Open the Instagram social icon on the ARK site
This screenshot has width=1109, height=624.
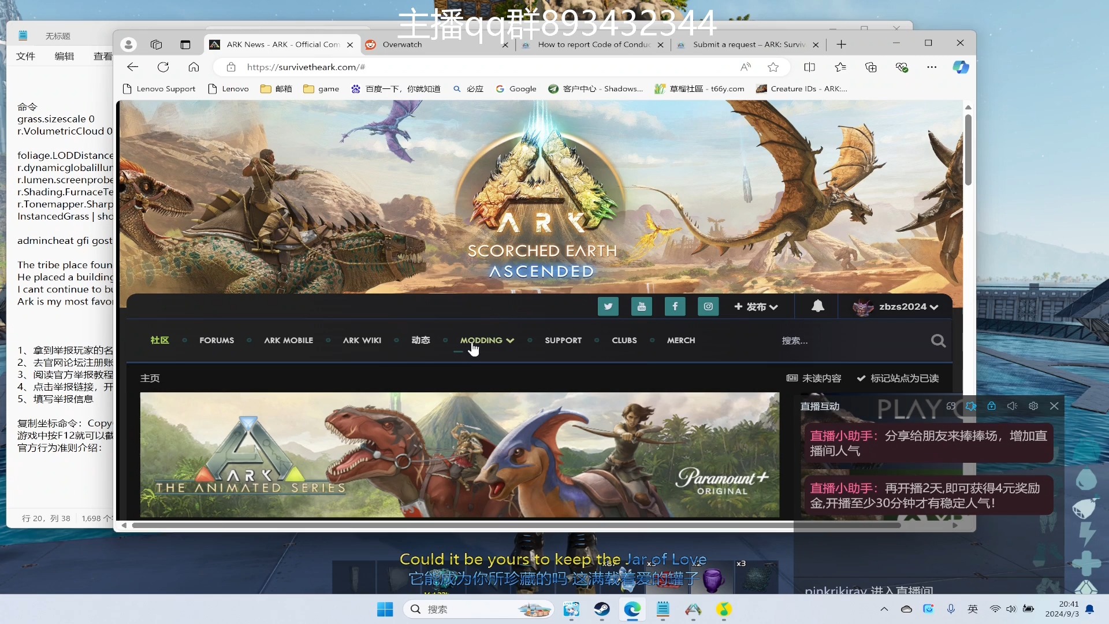(x=708, y=307)
